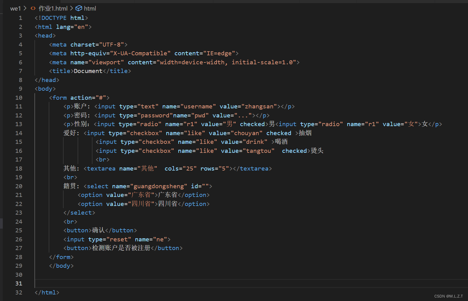Click line number 10 in gutter
The image size is (468, 301).
tap(19, 98)
